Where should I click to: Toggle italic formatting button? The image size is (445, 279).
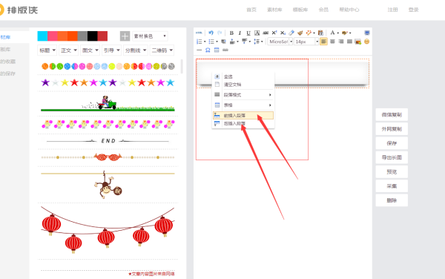click(x=240, y=33)
